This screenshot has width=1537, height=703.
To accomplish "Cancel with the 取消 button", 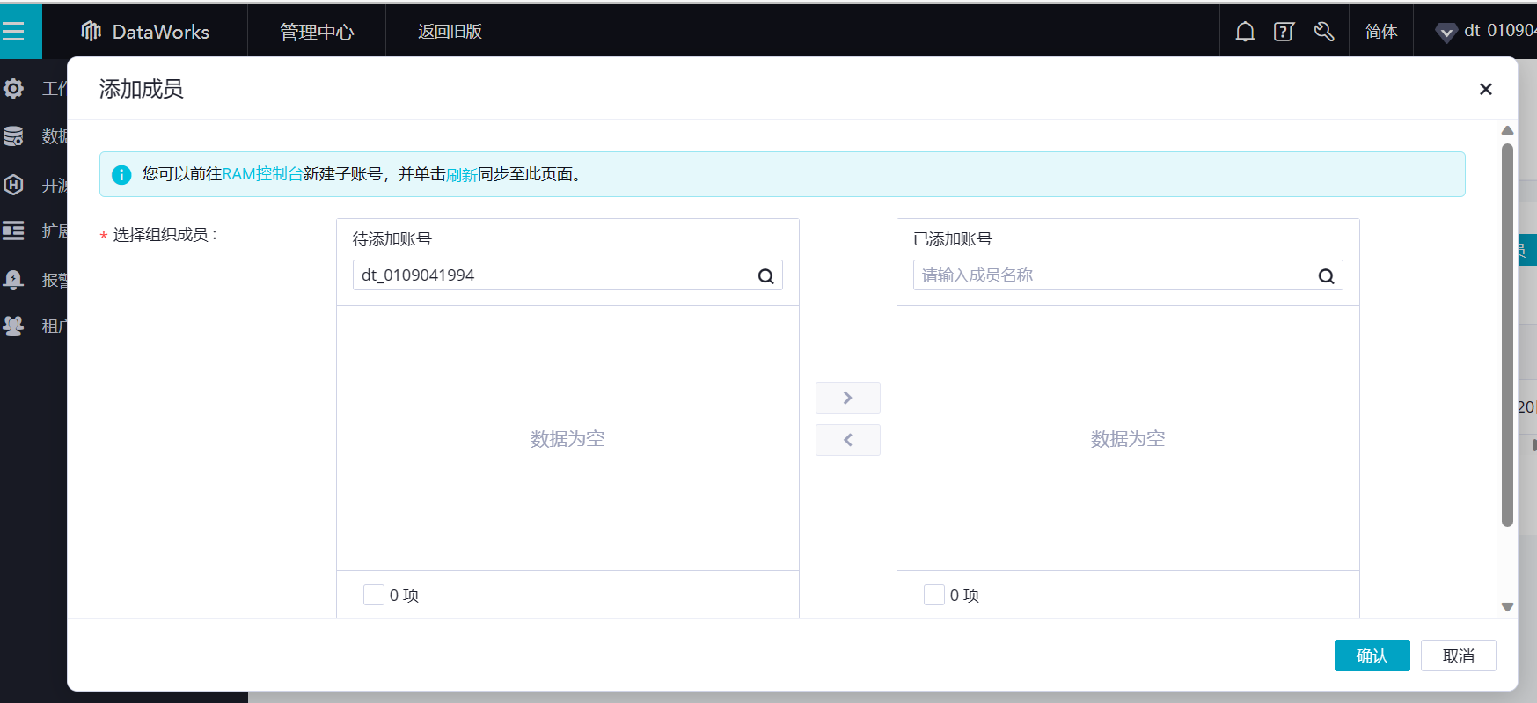I will coord(1459,655).
